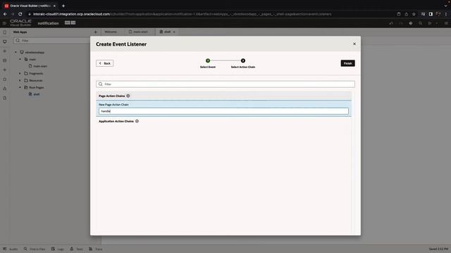451x253 pixels.
Task: Click the dialog Filter search field
Action: coord(225,84)
